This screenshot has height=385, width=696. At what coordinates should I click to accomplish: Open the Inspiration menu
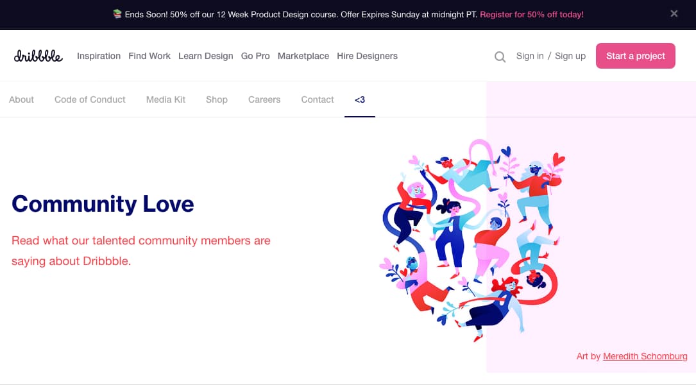click(x=99, y=56)
